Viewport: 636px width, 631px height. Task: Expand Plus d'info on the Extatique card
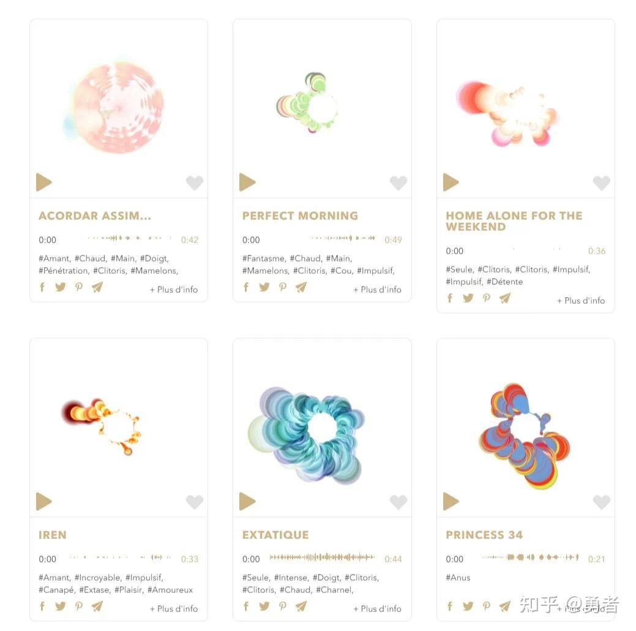click(378, 609)
